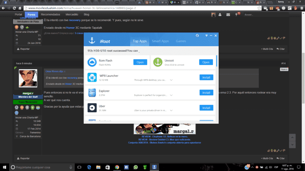Image resolution: width=305 pixels, height=171 pixels.
Task: Switch to the Smart Apps tab
Action: click(x=160, y=41)
